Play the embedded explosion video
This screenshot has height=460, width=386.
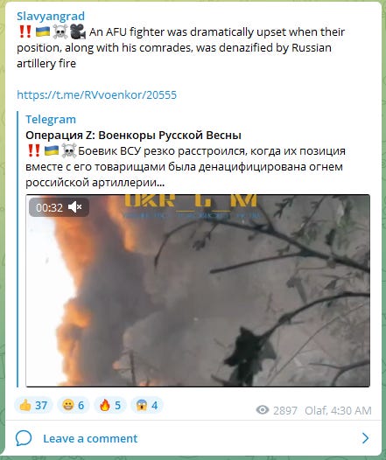coord(198,290)
